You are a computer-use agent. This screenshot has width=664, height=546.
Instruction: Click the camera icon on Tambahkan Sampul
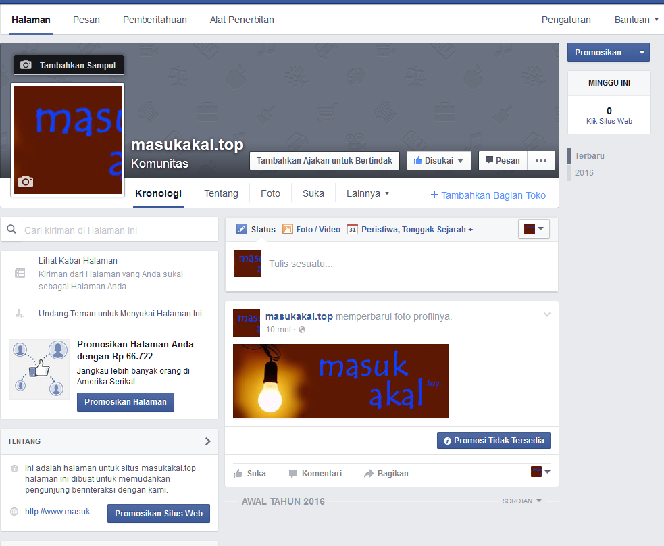[26, 65]
